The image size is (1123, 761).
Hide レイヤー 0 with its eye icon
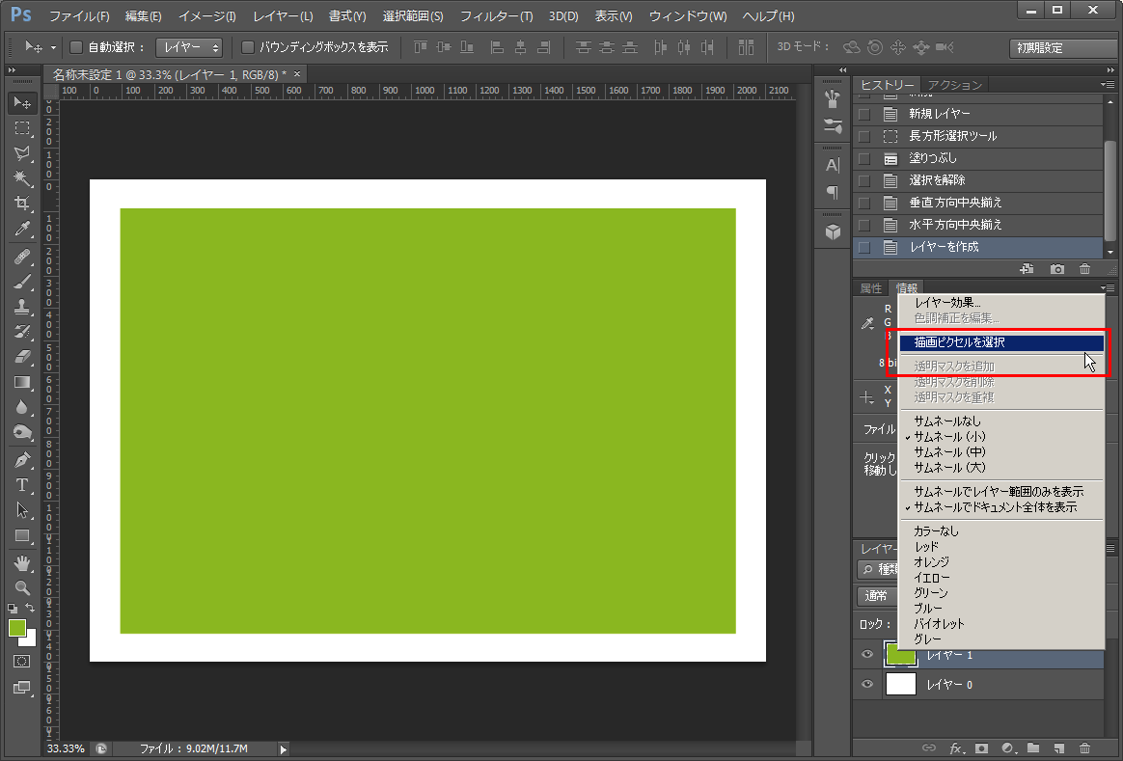tap(867, 684)
